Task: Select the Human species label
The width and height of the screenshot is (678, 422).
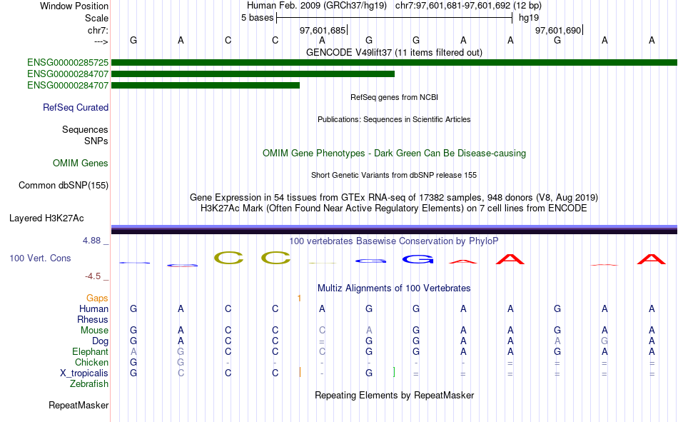Action: tap(93, 308)
